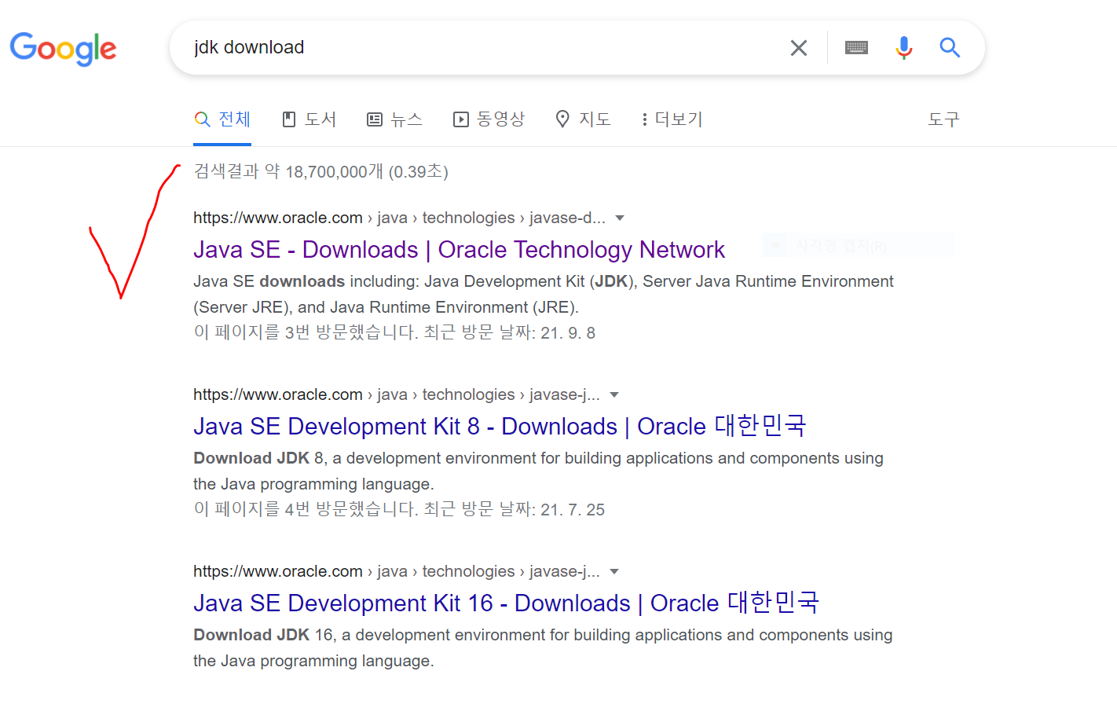
Task: Click the snippet 'Java SE downloads including'
Action: (x=544, y=294)
